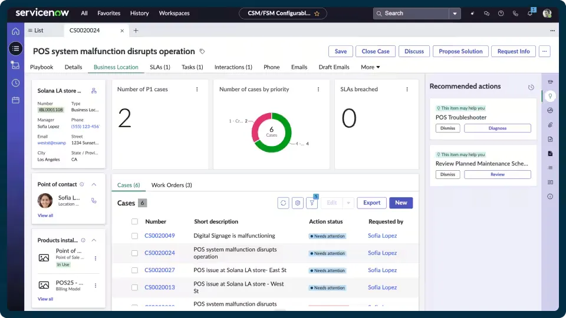This screenshot has height=318, width=566.
Task: Open case link CS0020027
Action: click(160, 270)
